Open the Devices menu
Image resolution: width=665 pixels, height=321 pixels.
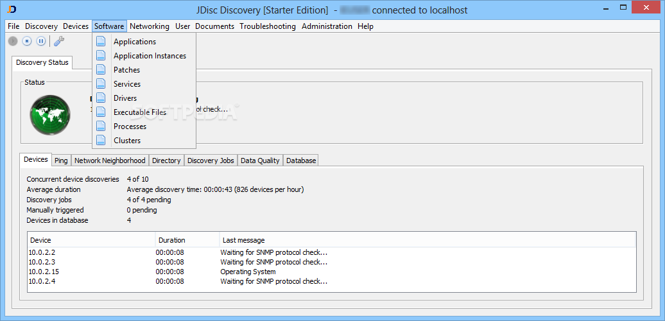(76, 26)
